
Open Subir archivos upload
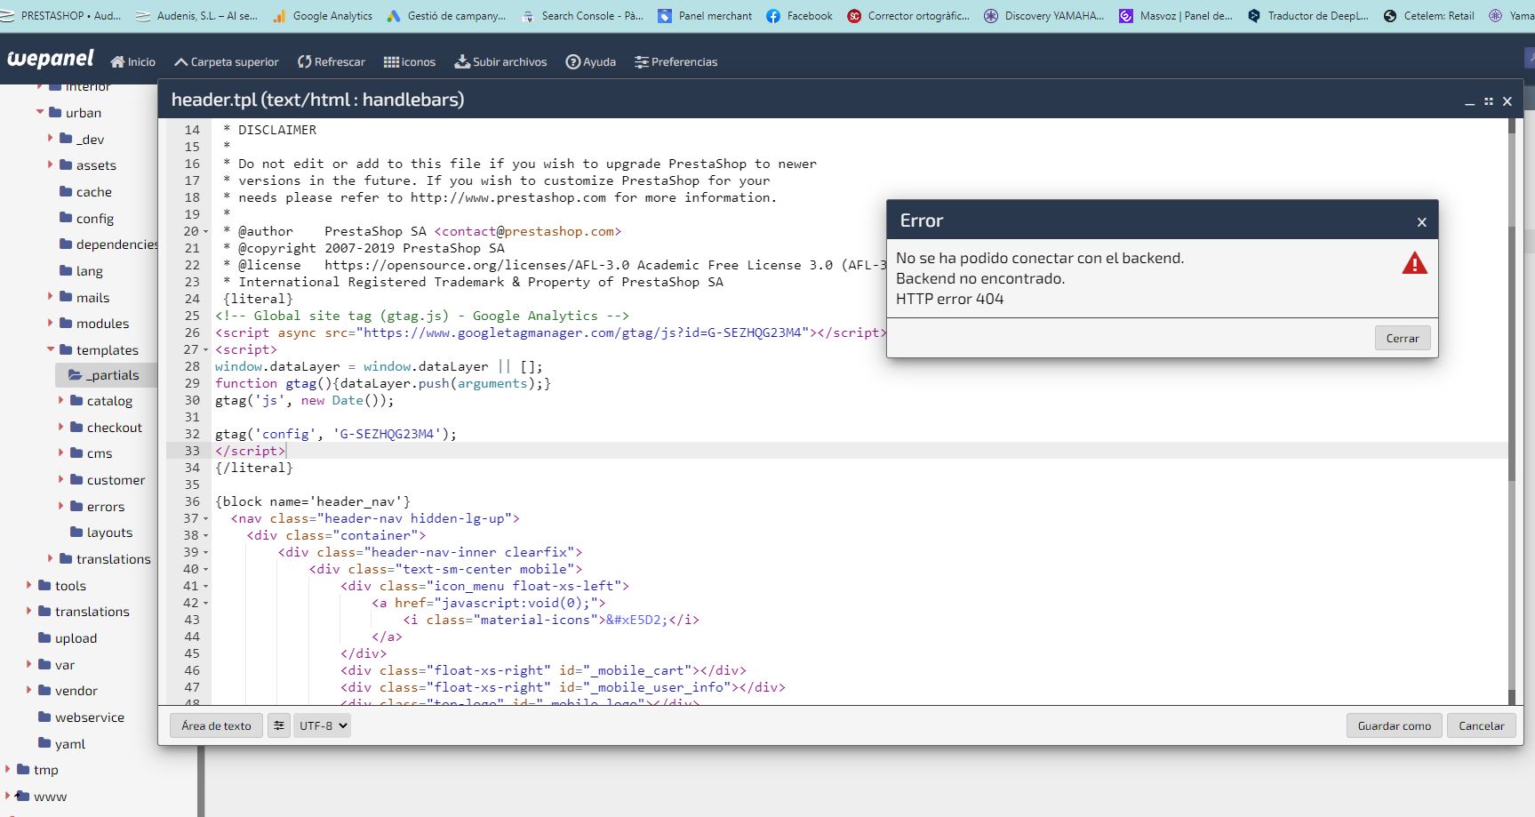coord(500,61)
